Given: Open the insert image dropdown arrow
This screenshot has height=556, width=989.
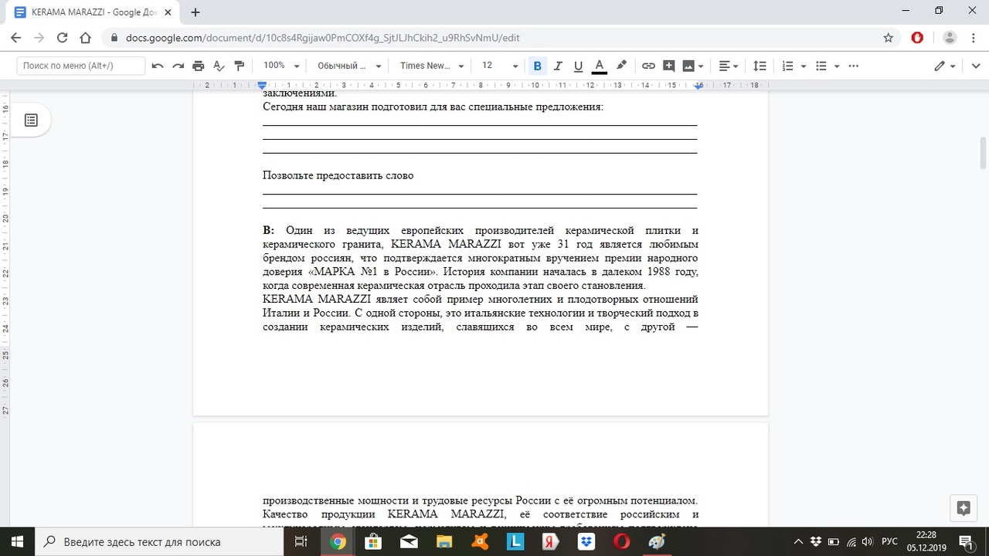Looking at the screenshot, I should coord(701,66).
